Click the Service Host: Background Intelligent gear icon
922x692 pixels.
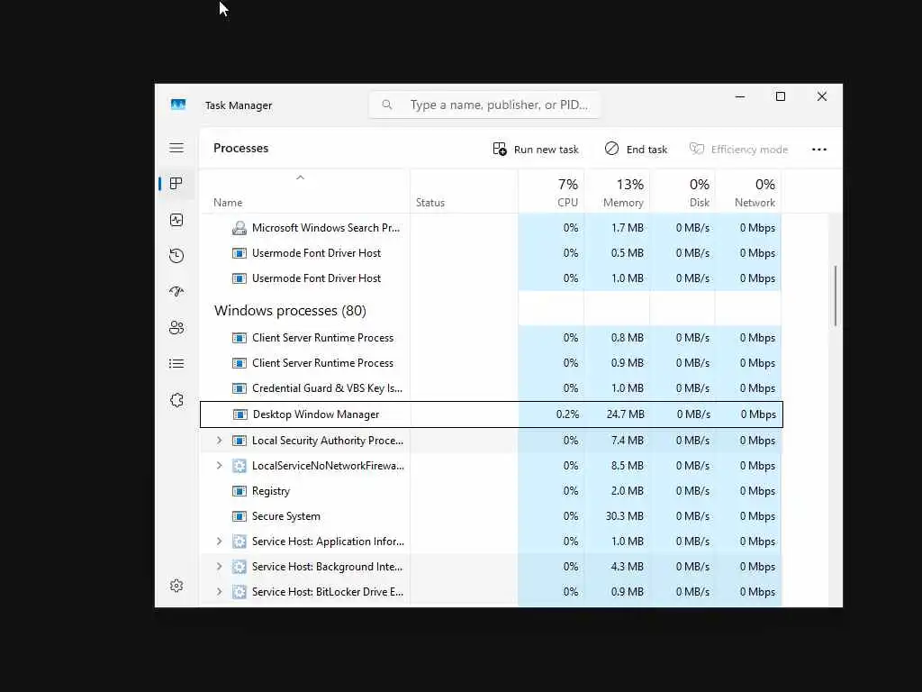(240, 567)
